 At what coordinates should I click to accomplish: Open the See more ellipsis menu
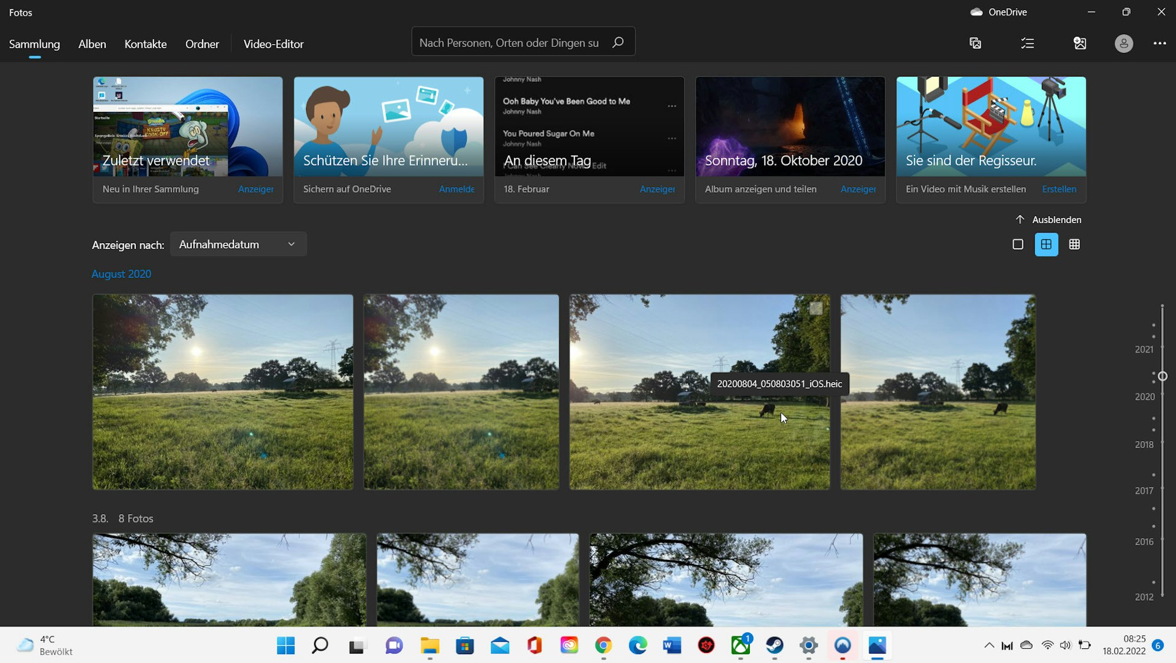(1160, 43)
